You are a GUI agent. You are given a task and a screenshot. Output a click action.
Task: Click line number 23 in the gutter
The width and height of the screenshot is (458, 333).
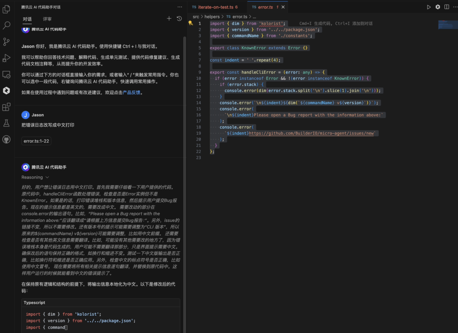pyautogui.click(x=198, y=158)
